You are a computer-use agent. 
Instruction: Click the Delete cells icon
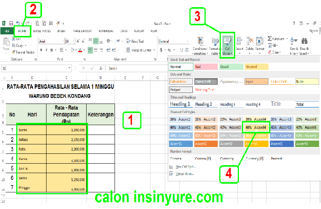(250, 41)
